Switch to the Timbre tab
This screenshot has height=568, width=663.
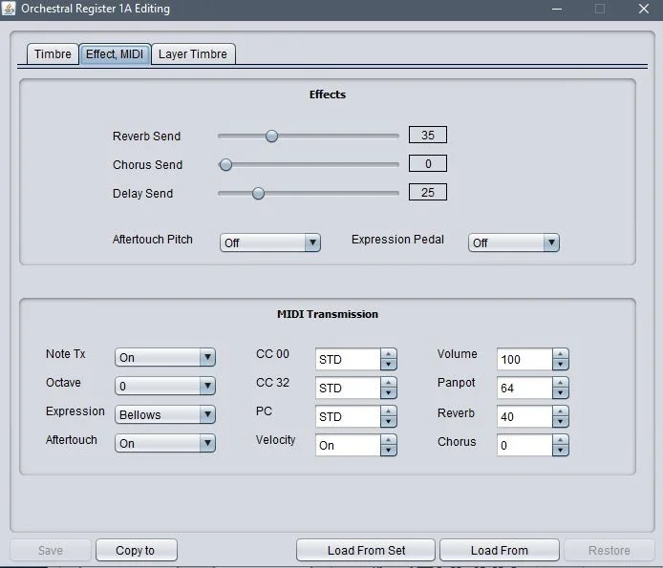(53, 54)
